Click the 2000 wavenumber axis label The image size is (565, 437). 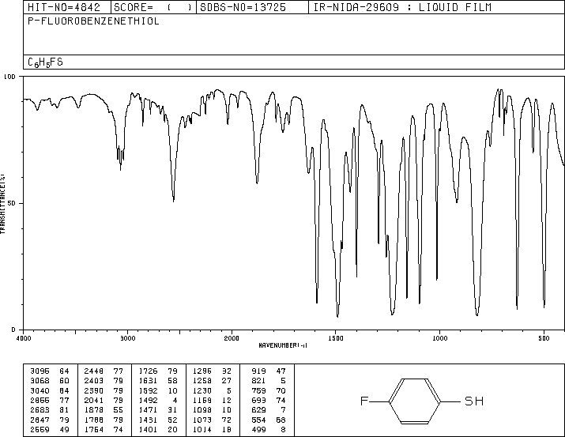click(232, 338)
